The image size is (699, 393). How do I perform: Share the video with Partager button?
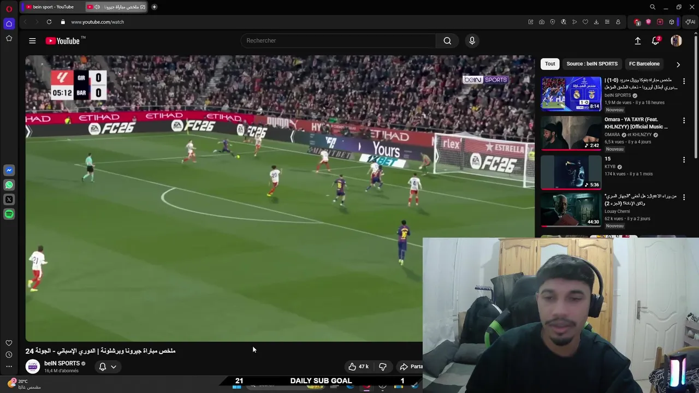(x=411, y=367)
